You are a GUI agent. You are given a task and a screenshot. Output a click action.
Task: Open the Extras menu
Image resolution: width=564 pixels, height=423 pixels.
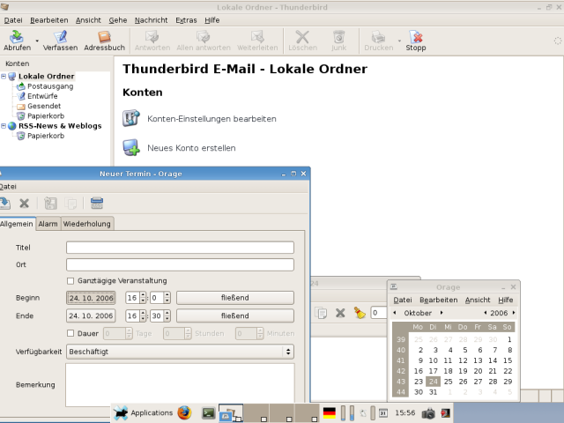tap(186, 20)
